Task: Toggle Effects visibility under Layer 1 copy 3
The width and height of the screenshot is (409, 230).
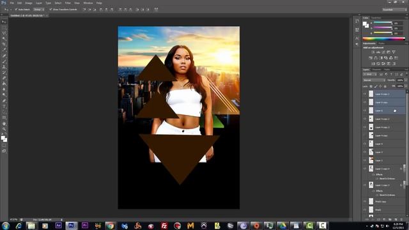Action: pos(373,191)
